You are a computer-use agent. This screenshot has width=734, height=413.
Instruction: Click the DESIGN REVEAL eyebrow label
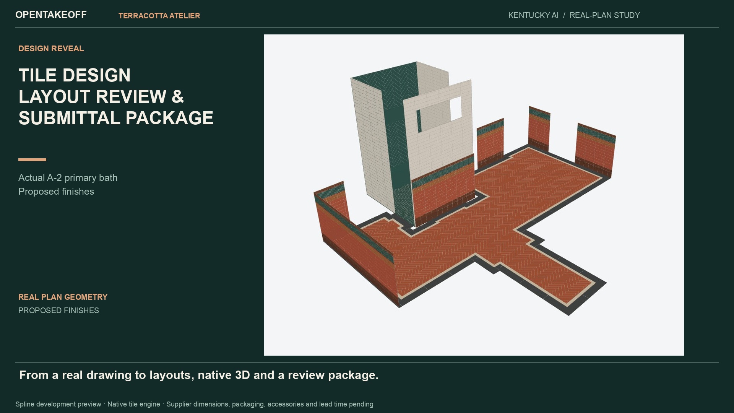click(x=51, y=49)
